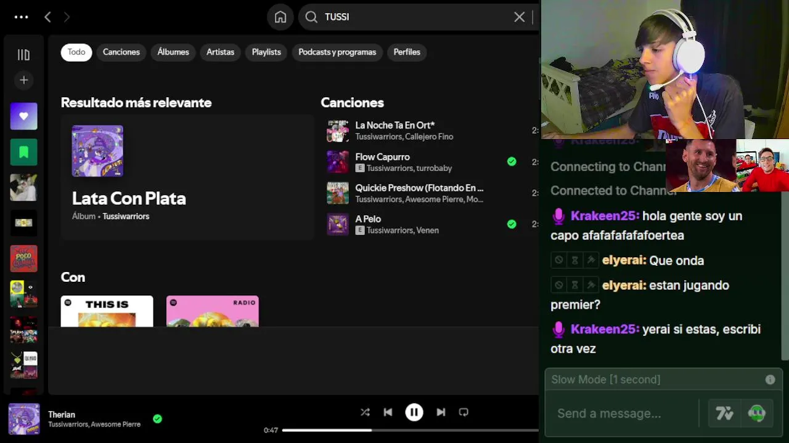
Task: Open Callejero Fino artist link
Action: click(x=428, y=137)
